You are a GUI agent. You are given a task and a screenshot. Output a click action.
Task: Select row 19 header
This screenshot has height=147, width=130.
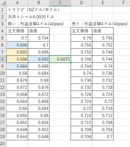(3, 137)
